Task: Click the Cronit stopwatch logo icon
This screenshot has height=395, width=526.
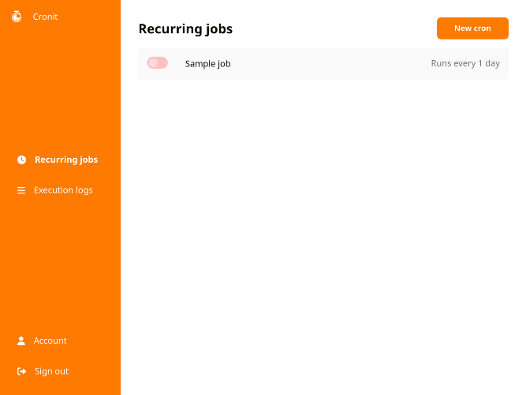Action: point(17,17)
